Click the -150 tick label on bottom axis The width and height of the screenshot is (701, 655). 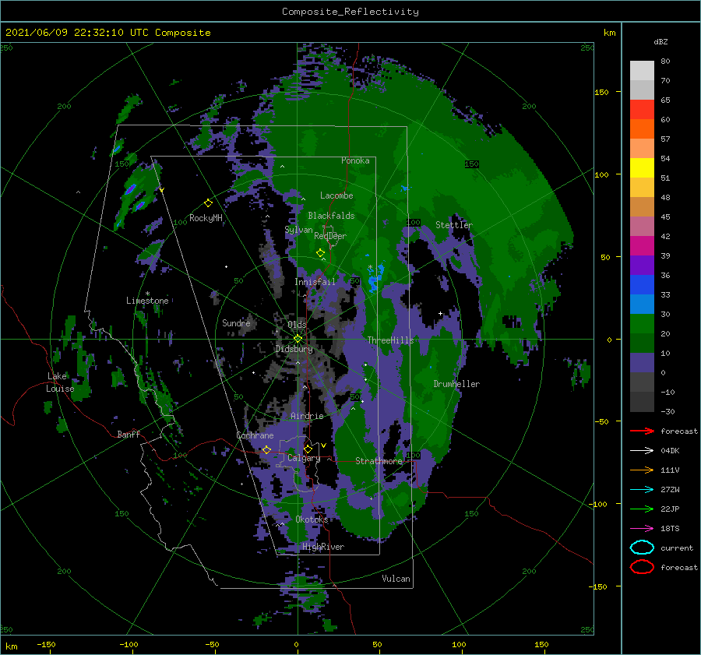[x=47, y=644]
